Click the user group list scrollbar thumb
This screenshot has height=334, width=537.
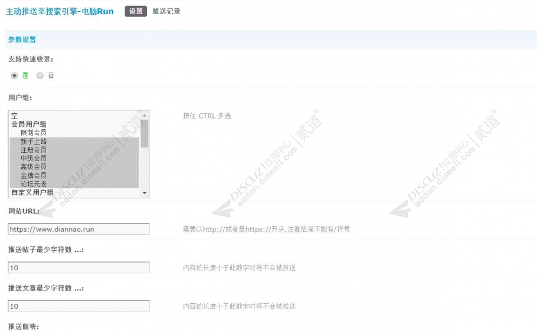(x=145, y=133)
